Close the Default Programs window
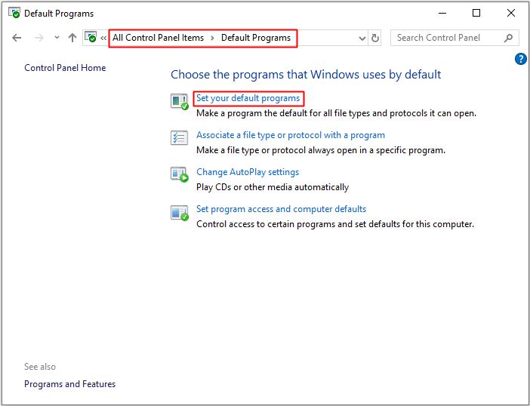The image size is (530, 406). [510, 13]
